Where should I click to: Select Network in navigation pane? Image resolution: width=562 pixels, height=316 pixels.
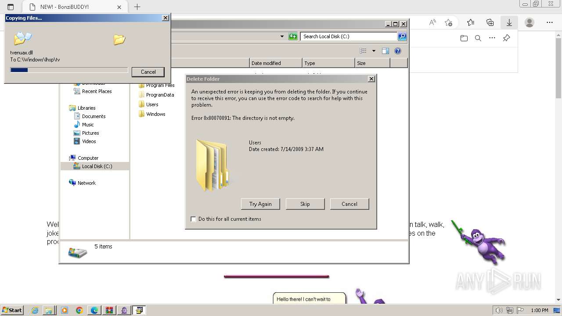click(x=82, y=183)
